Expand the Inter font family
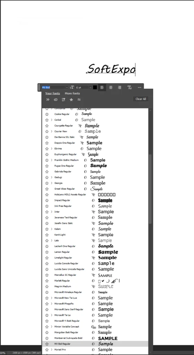Viewport: 194px width, 355px height. click(51, 212)
